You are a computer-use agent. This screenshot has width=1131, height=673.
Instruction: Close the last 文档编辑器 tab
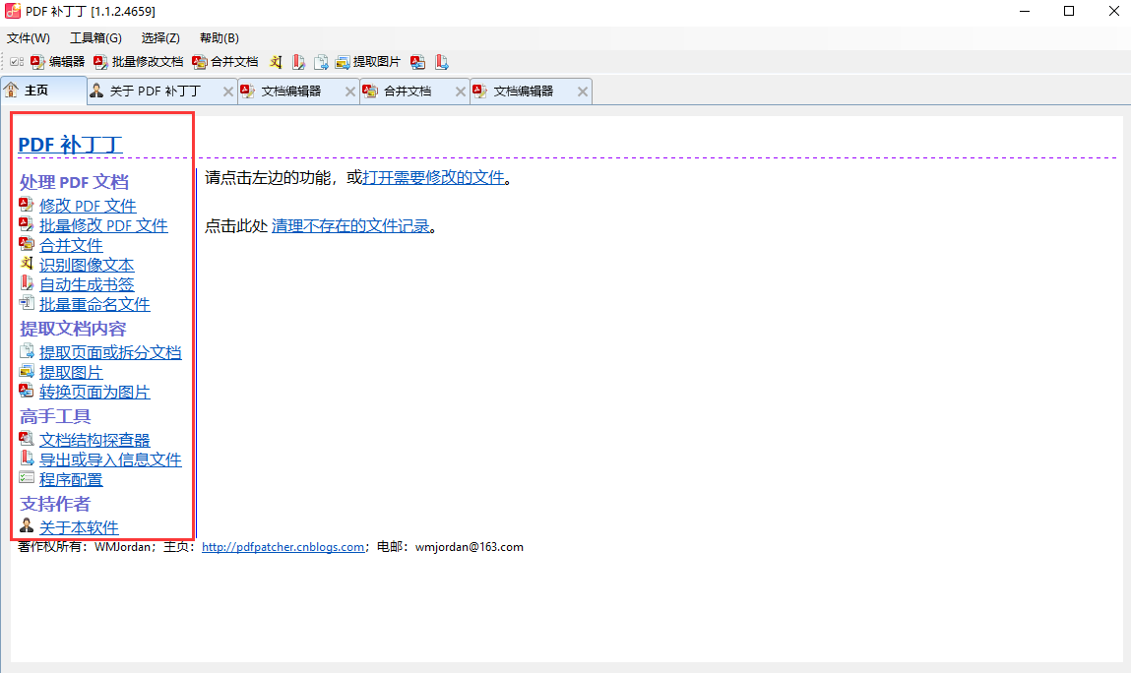[583, 92]
